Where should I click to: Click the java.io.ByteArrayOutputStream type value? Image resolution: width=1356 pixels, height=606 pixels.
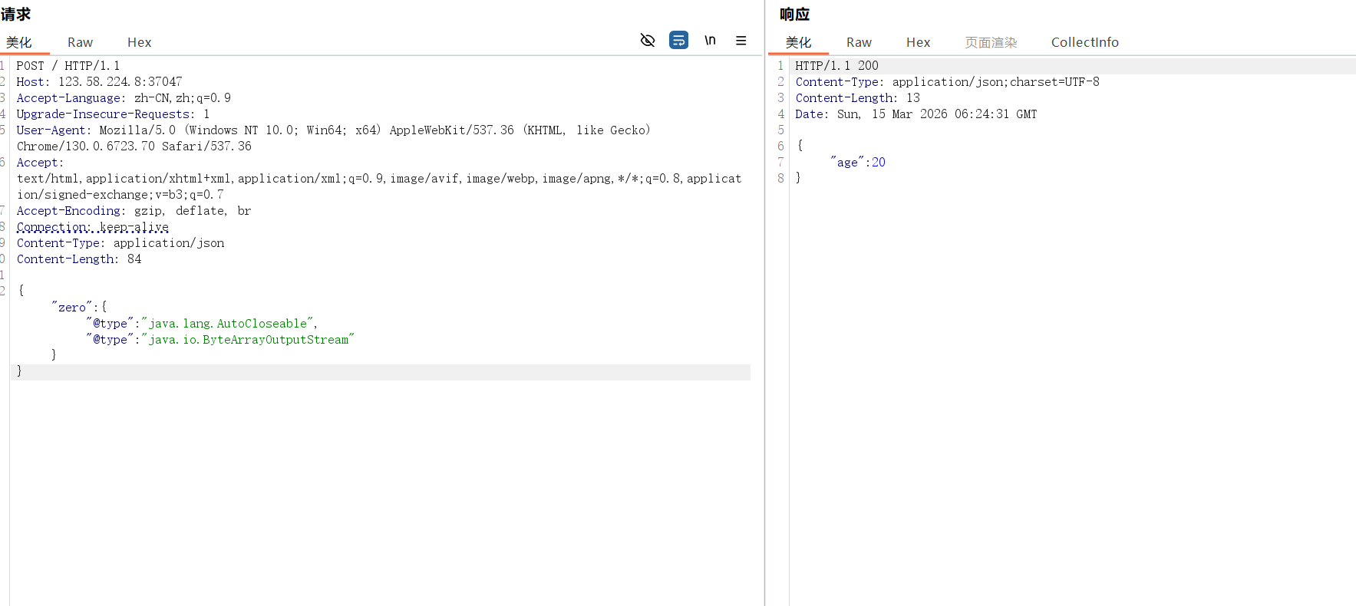[x=248, y=340]
